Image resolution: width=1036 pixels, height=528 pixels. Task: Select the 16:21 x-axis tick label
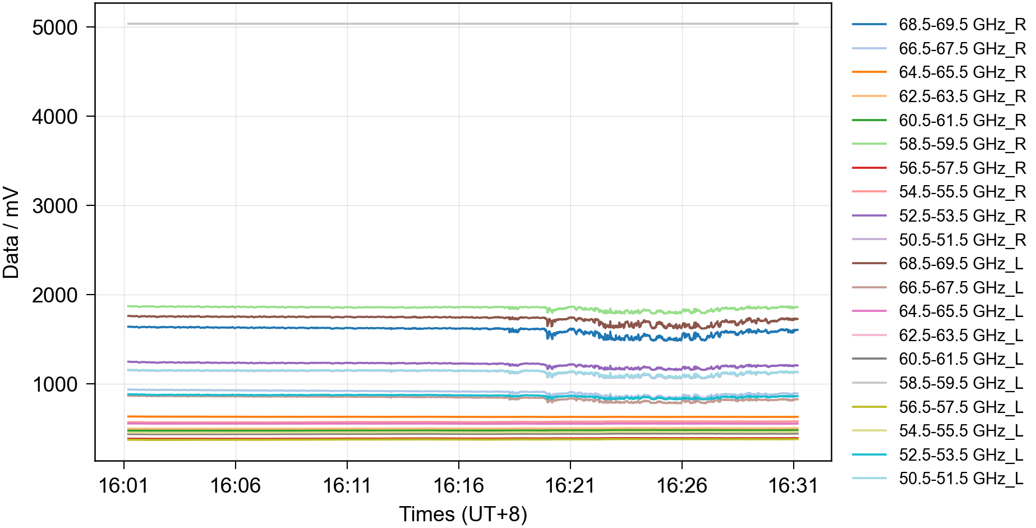pos(570,485)
